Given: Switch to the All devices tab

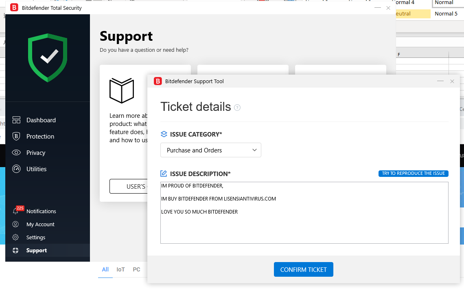Looking at the screenshot, I should tap(105, 269).
